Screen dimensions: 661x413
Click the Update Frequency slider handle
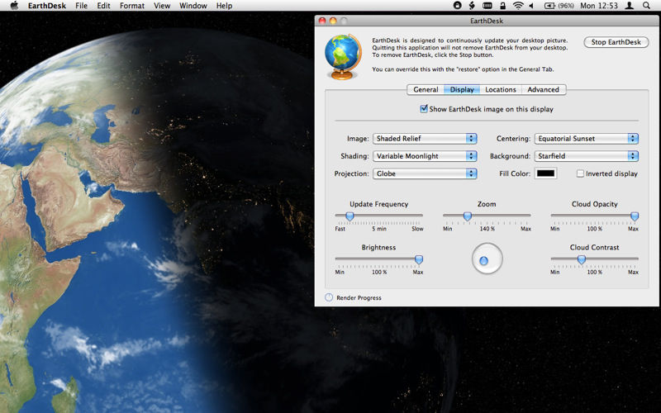[350, 216]
